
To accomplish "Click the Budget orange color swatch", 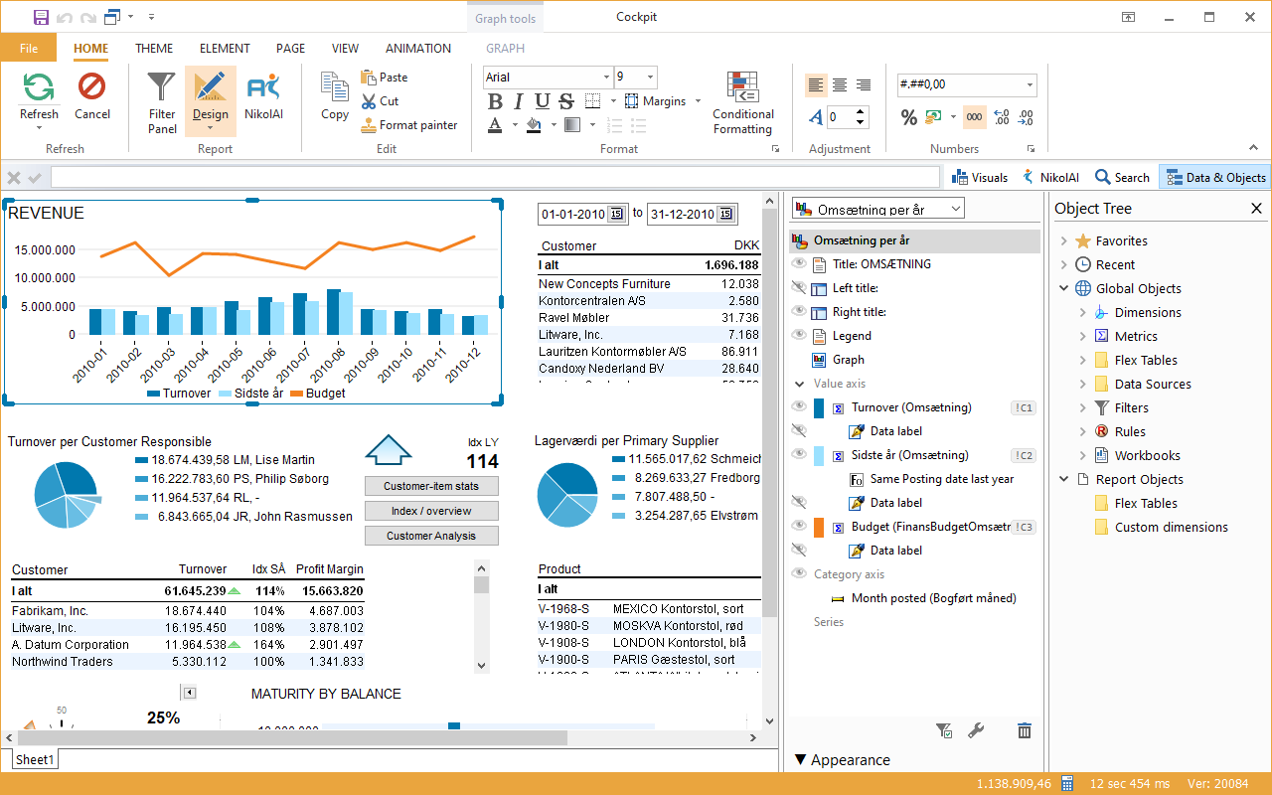I will tap(819, 527).
